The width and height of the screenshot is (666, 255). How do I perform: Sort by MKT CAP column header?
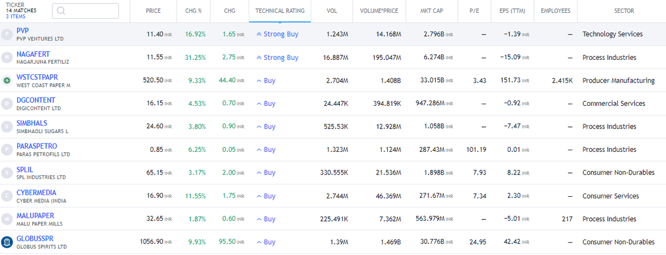(432, 11)
